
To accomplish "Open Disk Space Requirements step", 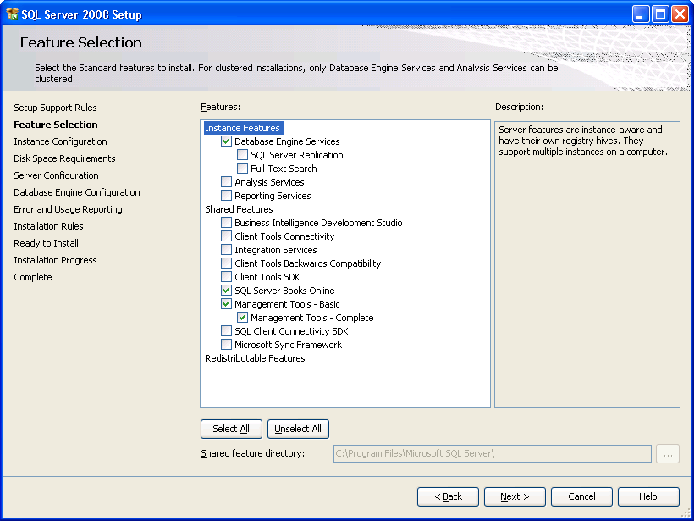I will (64, 158).
